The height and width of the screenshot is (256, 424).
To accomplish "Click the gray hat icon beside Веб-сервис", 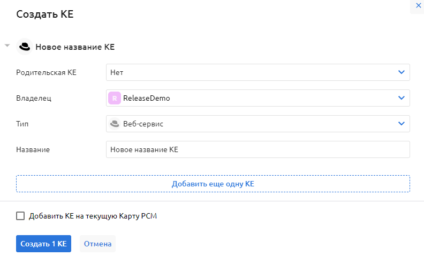I will pyautogui.click(x=114, y=124).
